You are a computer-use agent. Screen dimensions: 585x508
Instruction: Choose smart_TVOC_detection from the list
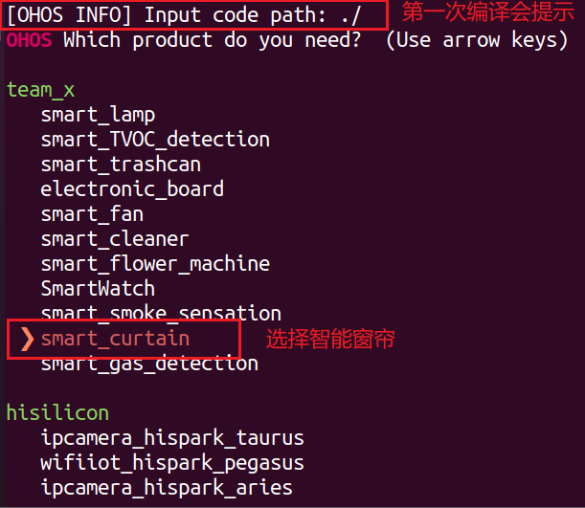(x=155, y=140)
